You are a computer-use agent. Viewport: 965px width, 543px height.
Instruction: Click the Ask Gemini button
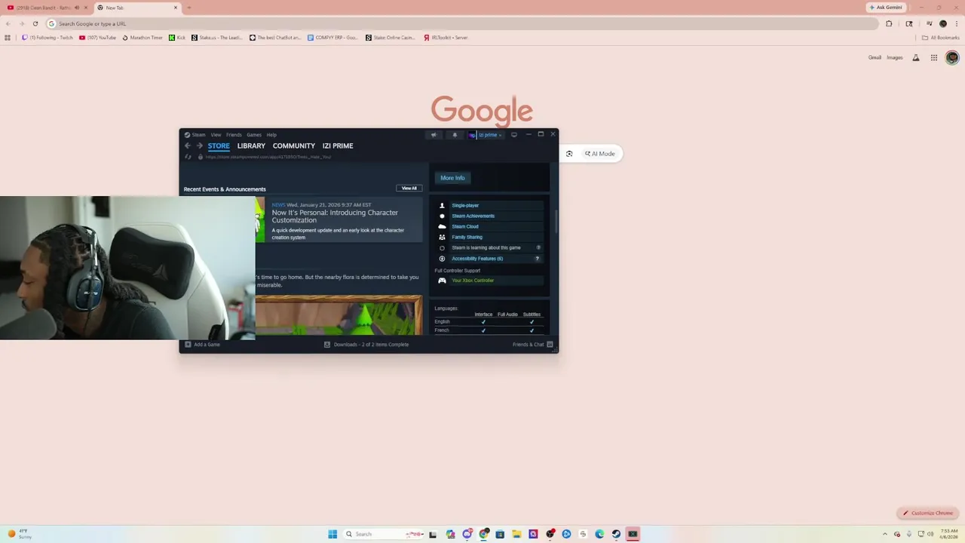885,8
